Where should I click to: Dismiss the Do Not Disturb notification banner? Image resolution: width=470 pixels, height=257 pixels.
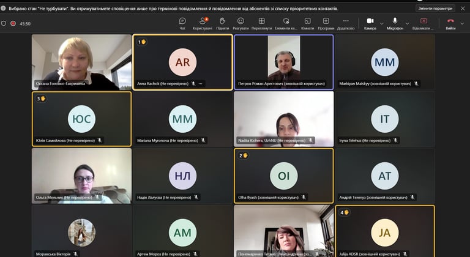click(x=463, y=9)
